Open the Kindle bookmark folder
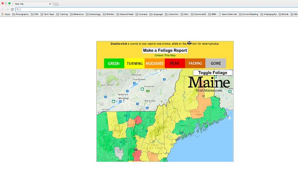Image resolution: width=298 pixels, height=186 pixels. (x=284, y=14)
